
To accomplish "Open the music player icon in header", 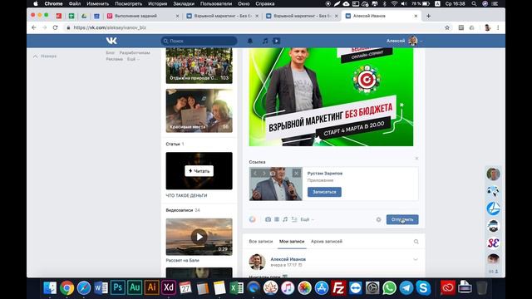I will (x=265, y=41).
